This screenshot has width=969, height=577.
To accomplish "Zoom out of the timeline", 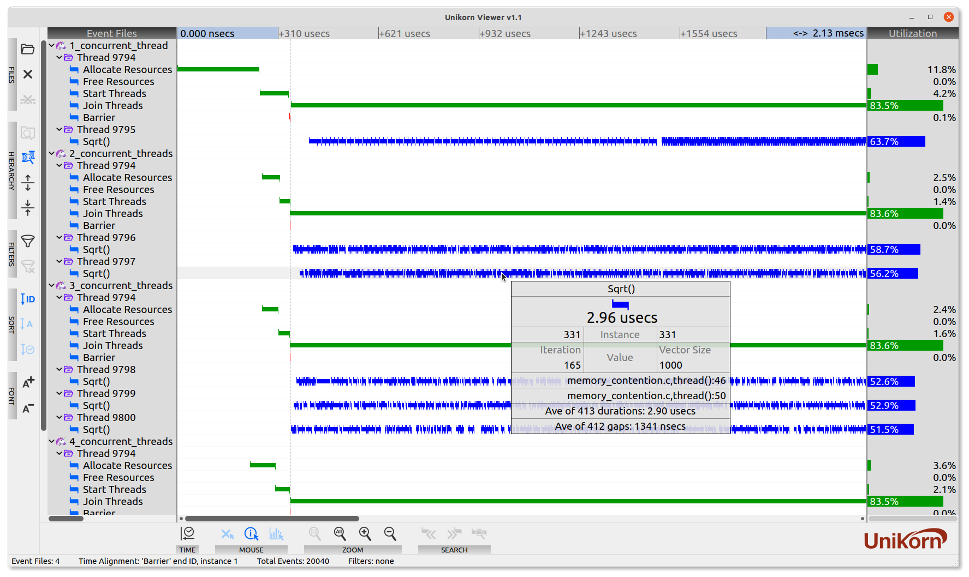I will (390, 533).
